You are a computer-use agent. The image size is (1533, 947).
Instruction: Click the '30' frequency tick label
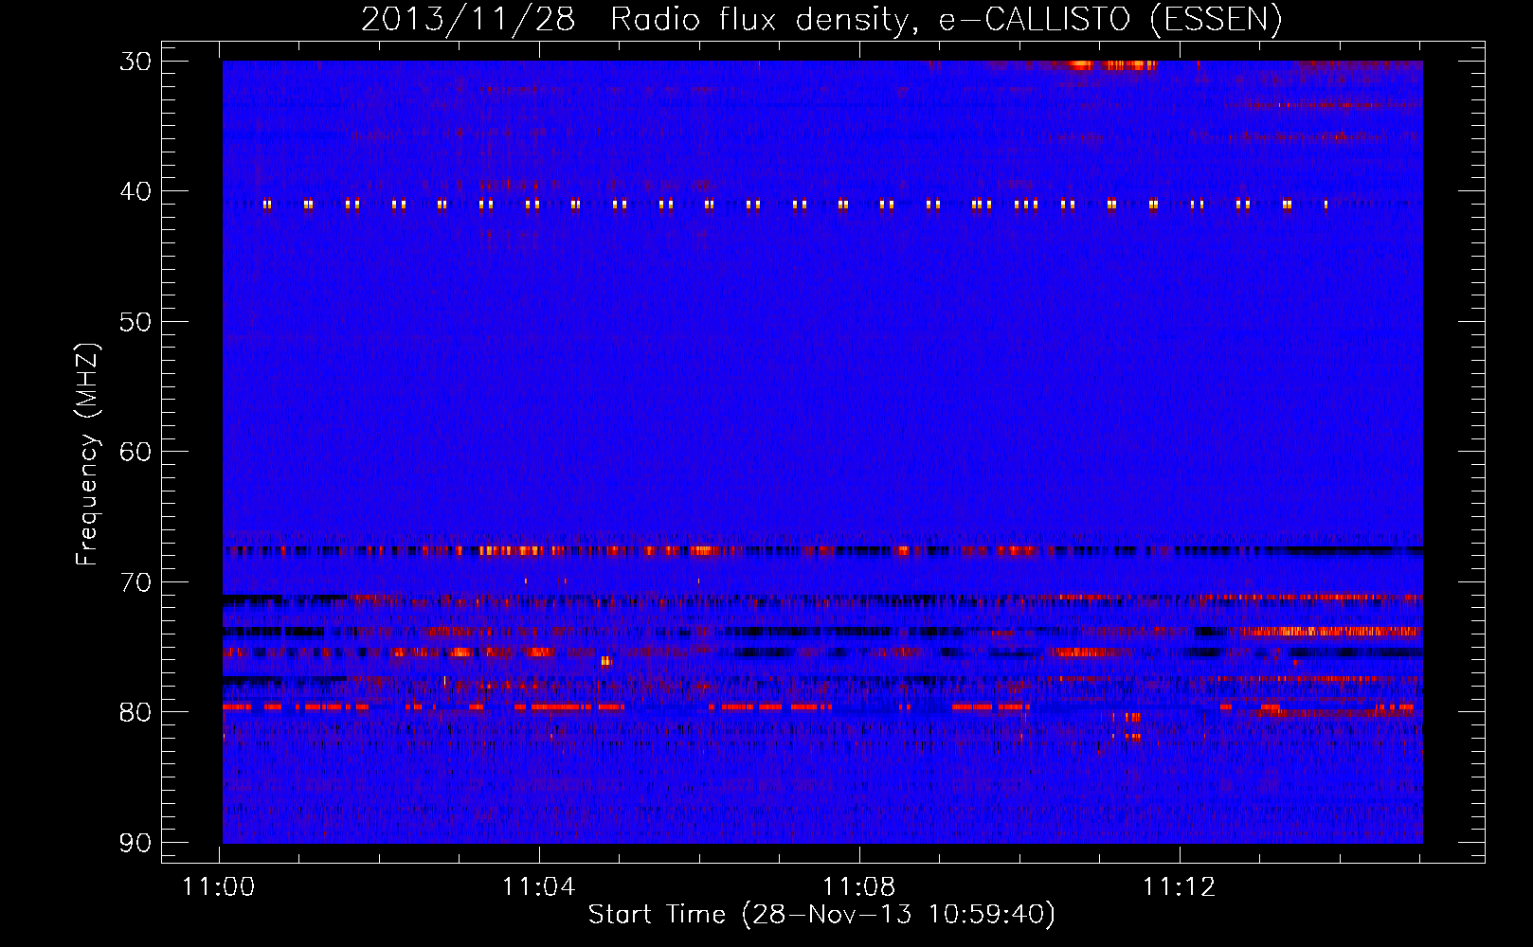coord(135,62)
